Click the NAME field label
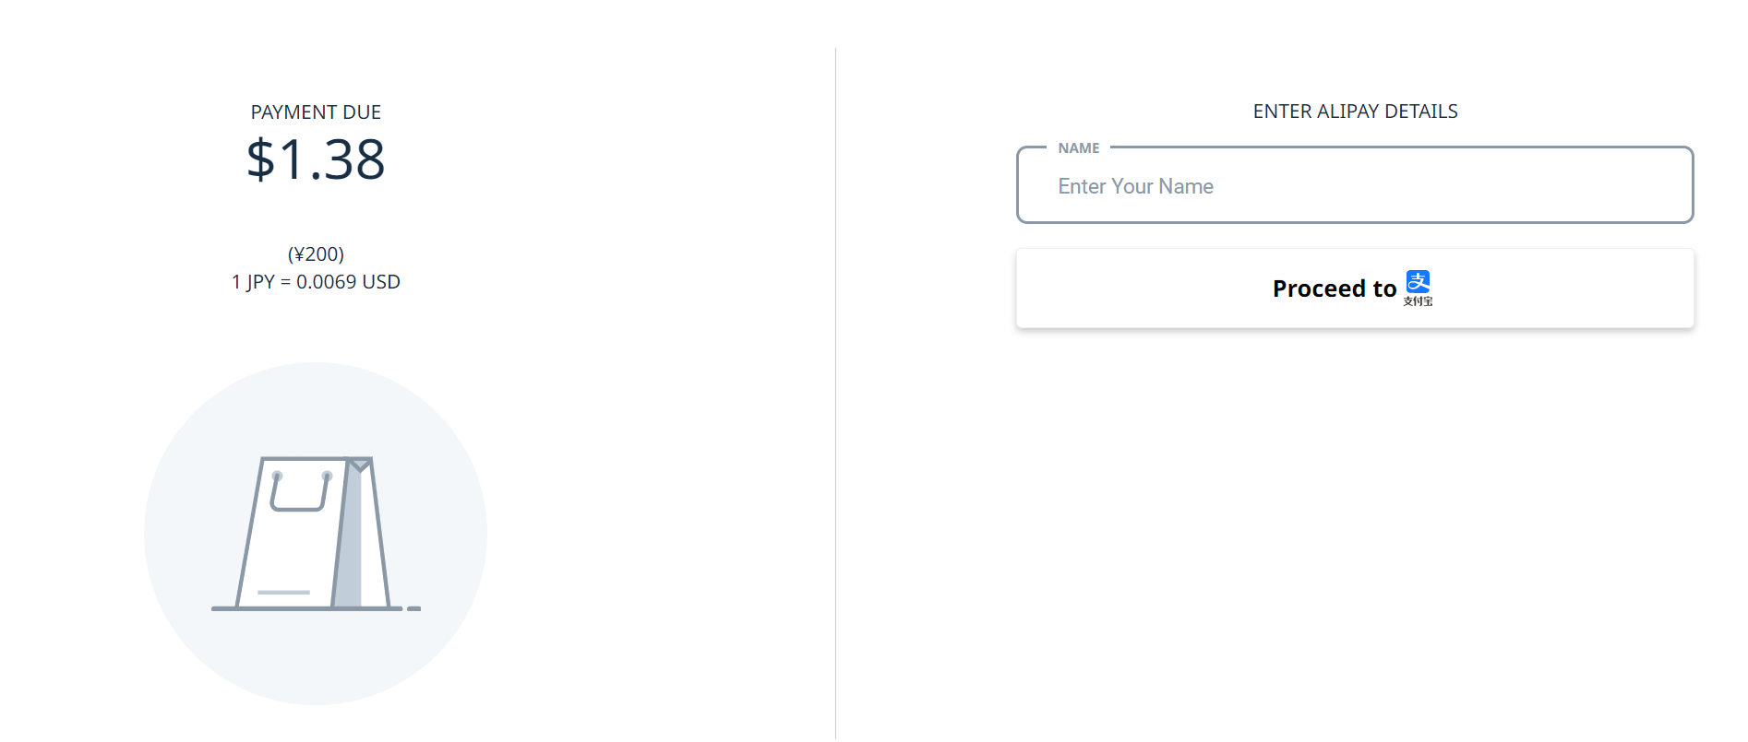 pos(1079,147)
